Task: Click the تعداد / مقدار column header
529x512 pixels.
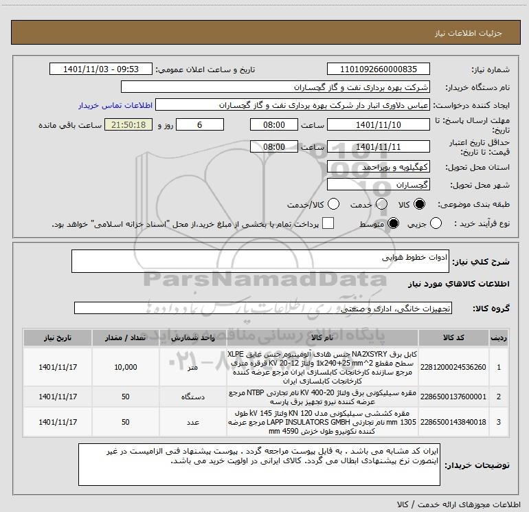Action: point(125,338)
